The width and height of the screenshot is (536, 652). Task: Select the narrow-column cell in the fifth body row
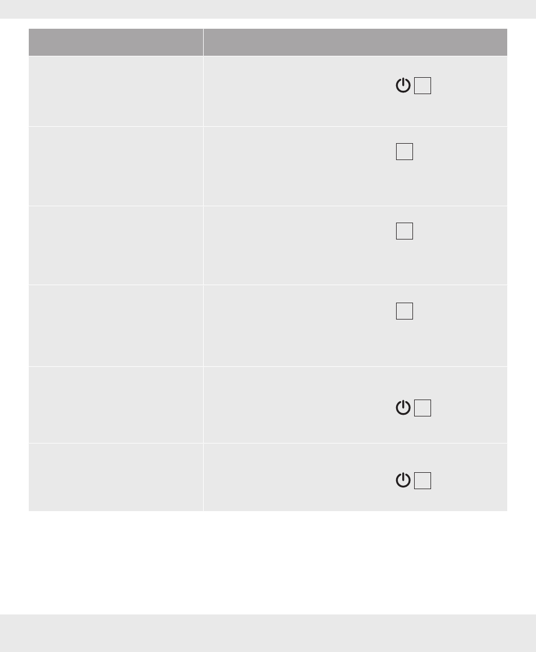[116, 405]
